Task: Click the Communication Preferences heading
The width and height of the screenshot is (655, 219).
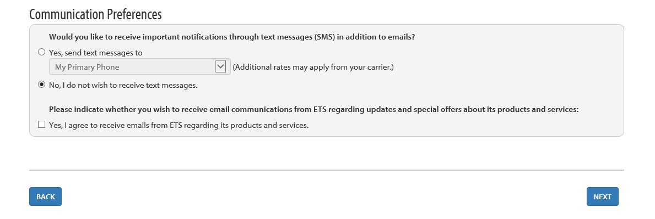Action: pyautogui.click(x=96, y=14)
